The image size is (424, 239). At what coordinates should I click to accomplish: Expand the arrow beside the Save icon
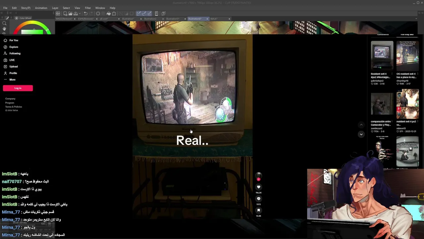(79, 14)
